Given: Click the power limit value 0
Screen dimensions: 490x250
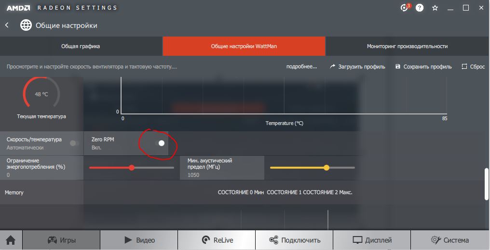Looking at the screenshot, I should 8,175.
